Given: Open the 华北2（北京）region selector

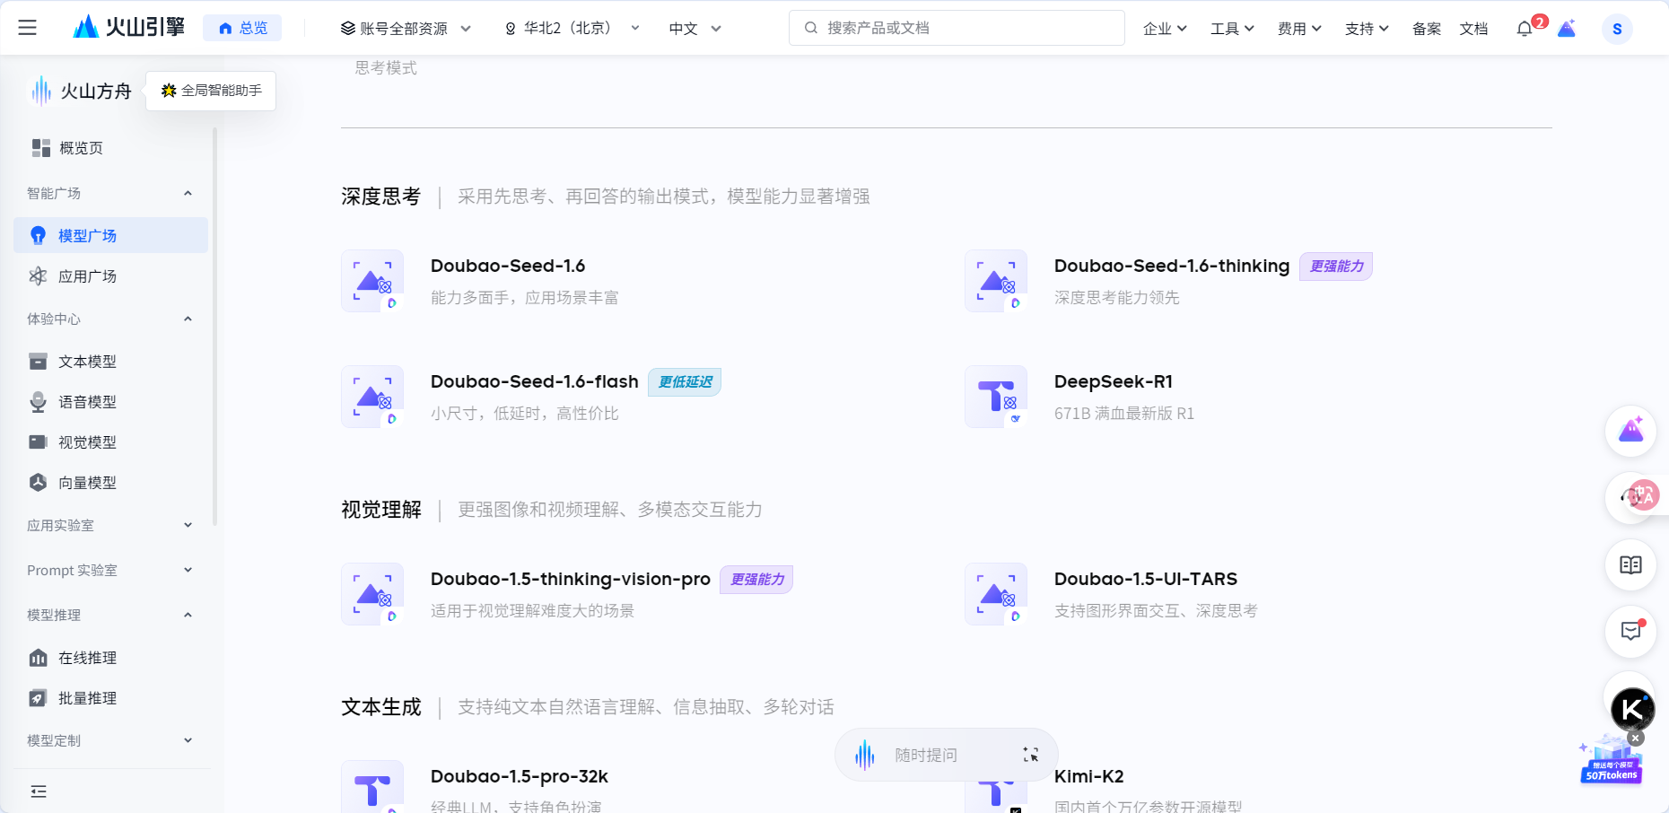Looking at the screenshot, I should tap(571, 28).
